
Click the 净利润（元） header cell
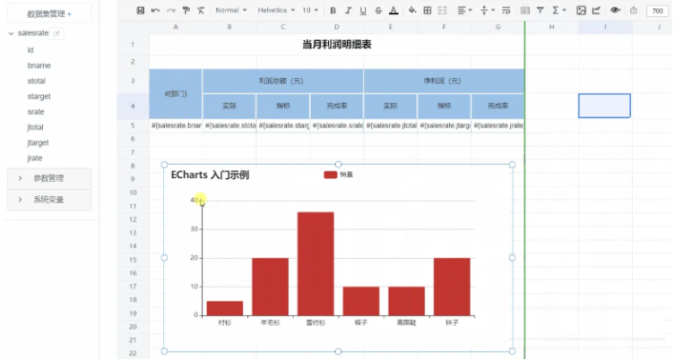[444, 81]
